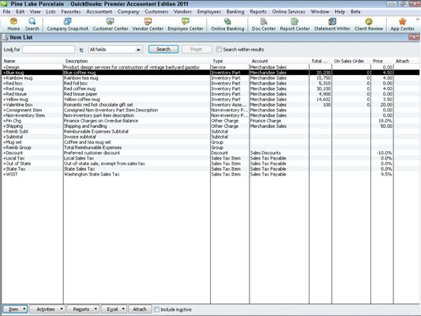Image resolution: width=421 pixels, height=316 pixels.
Task: Open the Reports dropdown at bottom
Action: tap(83, 310)
